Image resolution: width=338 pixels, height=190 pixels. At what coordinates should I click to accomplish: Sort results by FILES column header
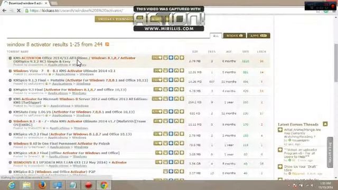tap(212, 52)
